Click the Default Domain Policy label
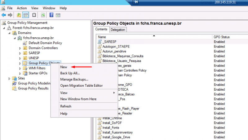This screenshot has width=248, height=140. (45, 43)
